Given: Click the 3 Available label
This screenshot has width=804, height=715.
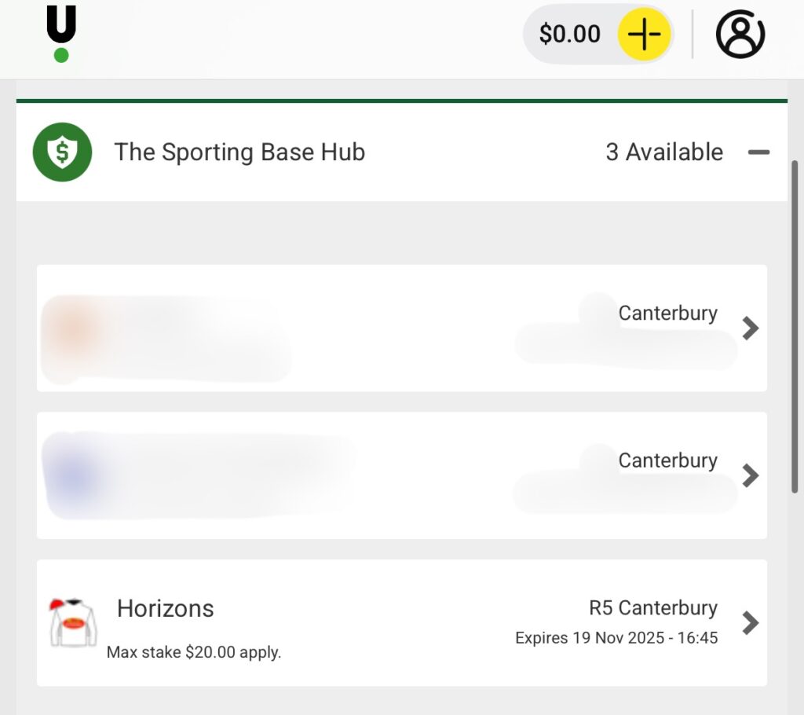Looking at the screenshot, I should click(x=664, y=152).
